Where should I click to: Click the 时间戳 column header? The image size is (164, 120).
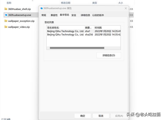pyautogui.click(x=107, y=28)
